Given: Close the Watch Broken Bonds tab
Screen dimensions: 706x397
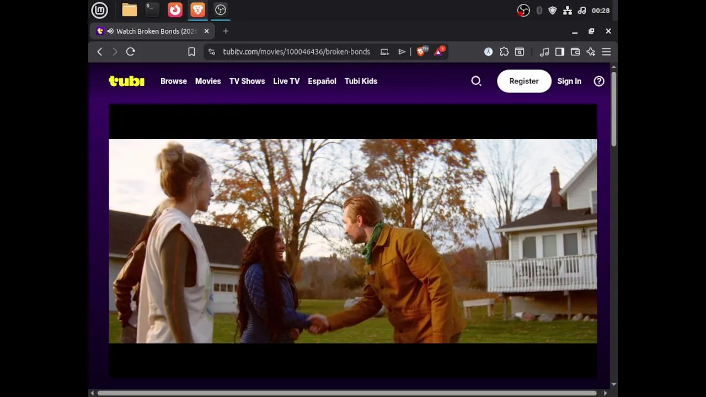Looking at the screenshot, I should [x=206, y=31].
